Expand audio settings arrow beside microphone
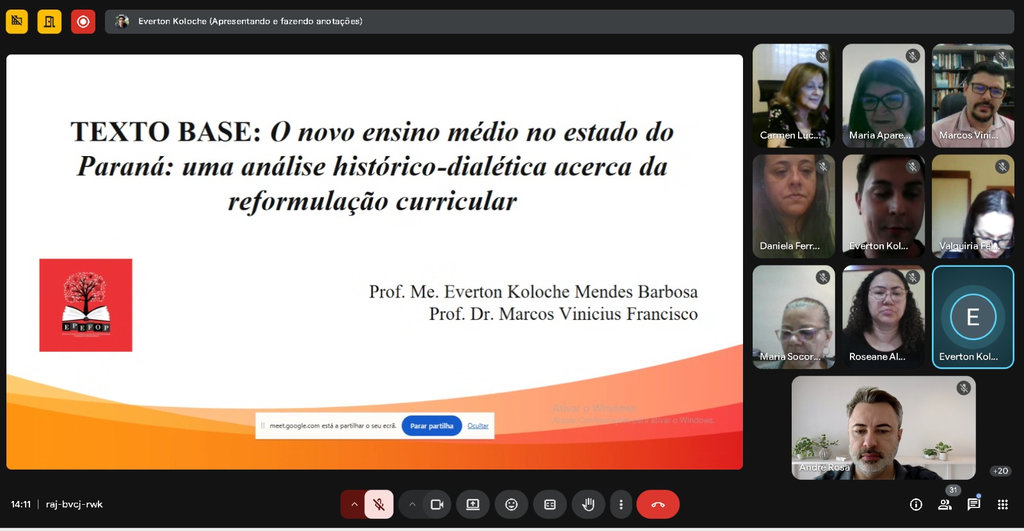This screenshot has height=531, width=1024. pos(354,505)
